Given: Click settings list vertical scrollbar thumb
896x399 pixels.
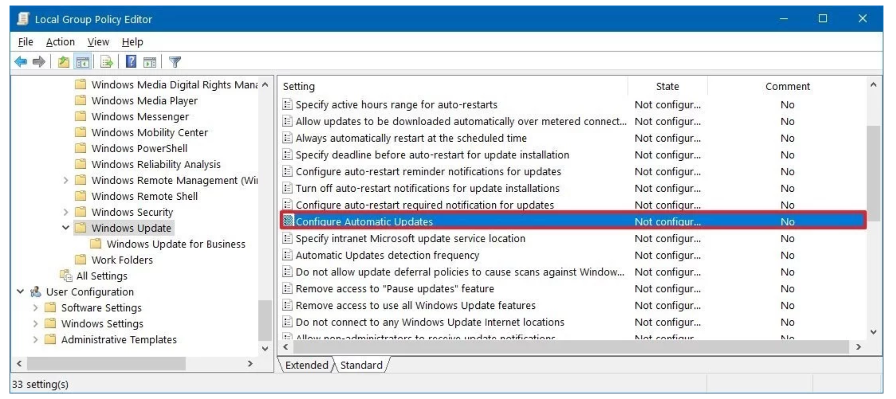Looking at the screenshot, I should [873, 173].
